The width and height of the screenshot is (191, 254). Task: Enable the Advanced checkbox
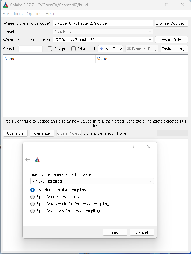point(74,49)
